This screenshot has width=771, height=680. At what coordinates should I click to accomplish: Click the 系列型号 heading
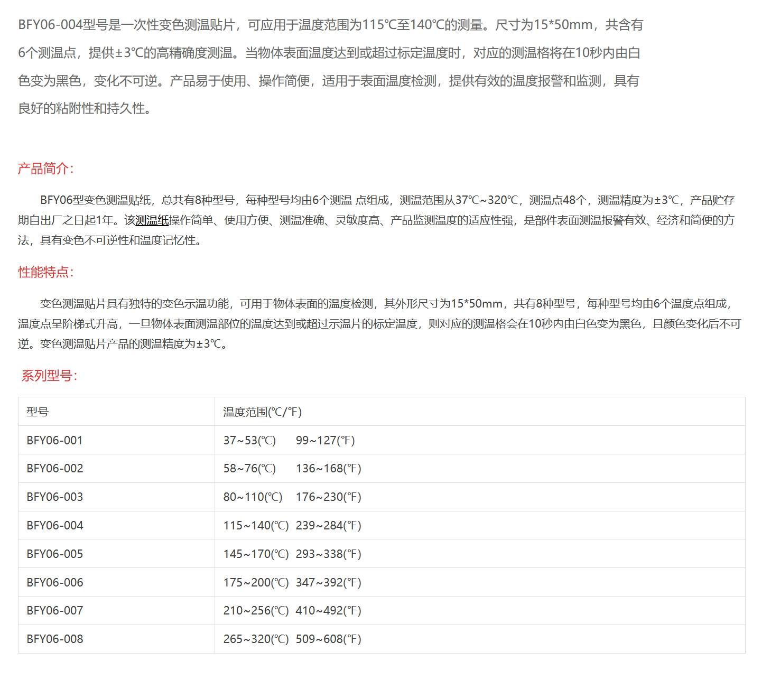pos(50,376)
